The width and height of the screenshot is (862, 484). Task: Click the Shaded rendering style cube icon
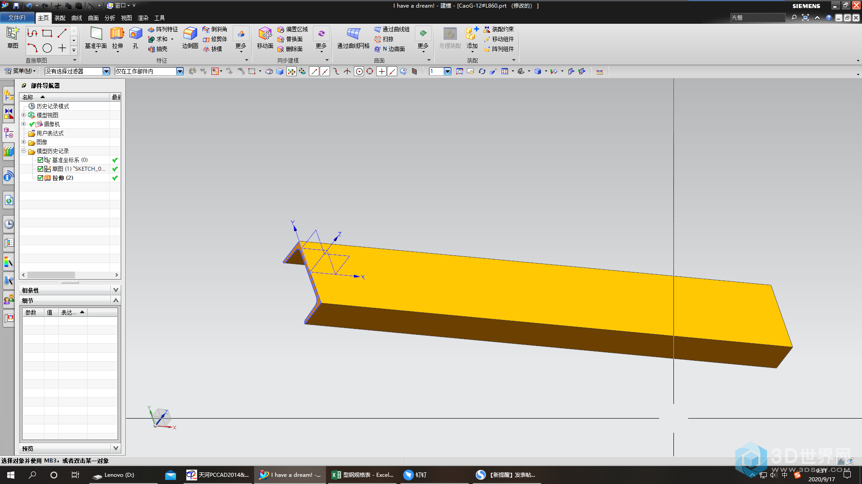pyautogui.click(x=538, y=71)
